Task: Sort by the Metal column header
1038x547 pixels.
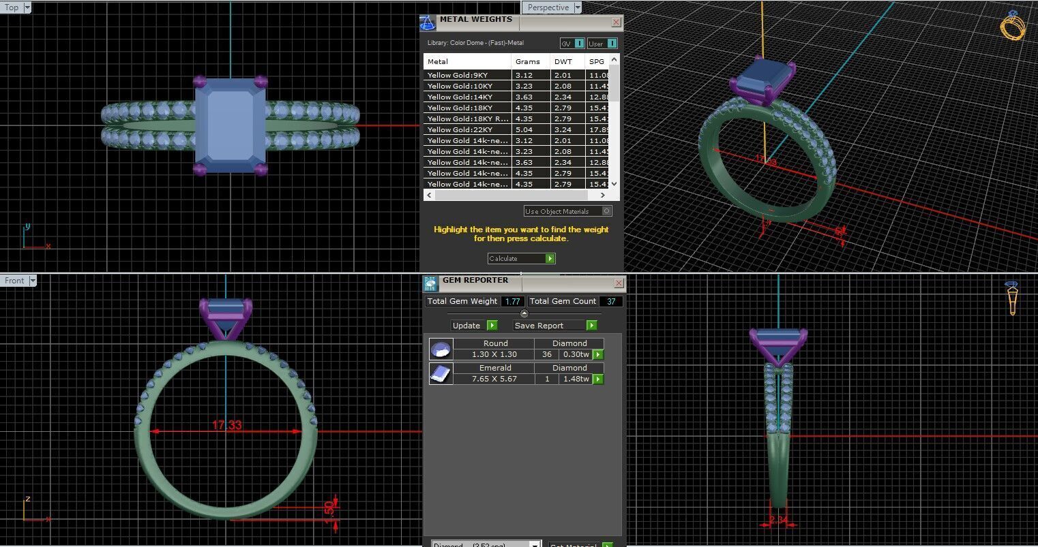Action: point(467,61)
